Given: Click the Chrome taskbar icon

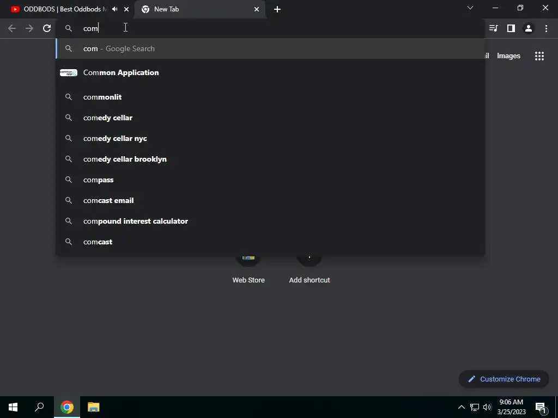Looking at the screenshot, I should tap(67, 407).
